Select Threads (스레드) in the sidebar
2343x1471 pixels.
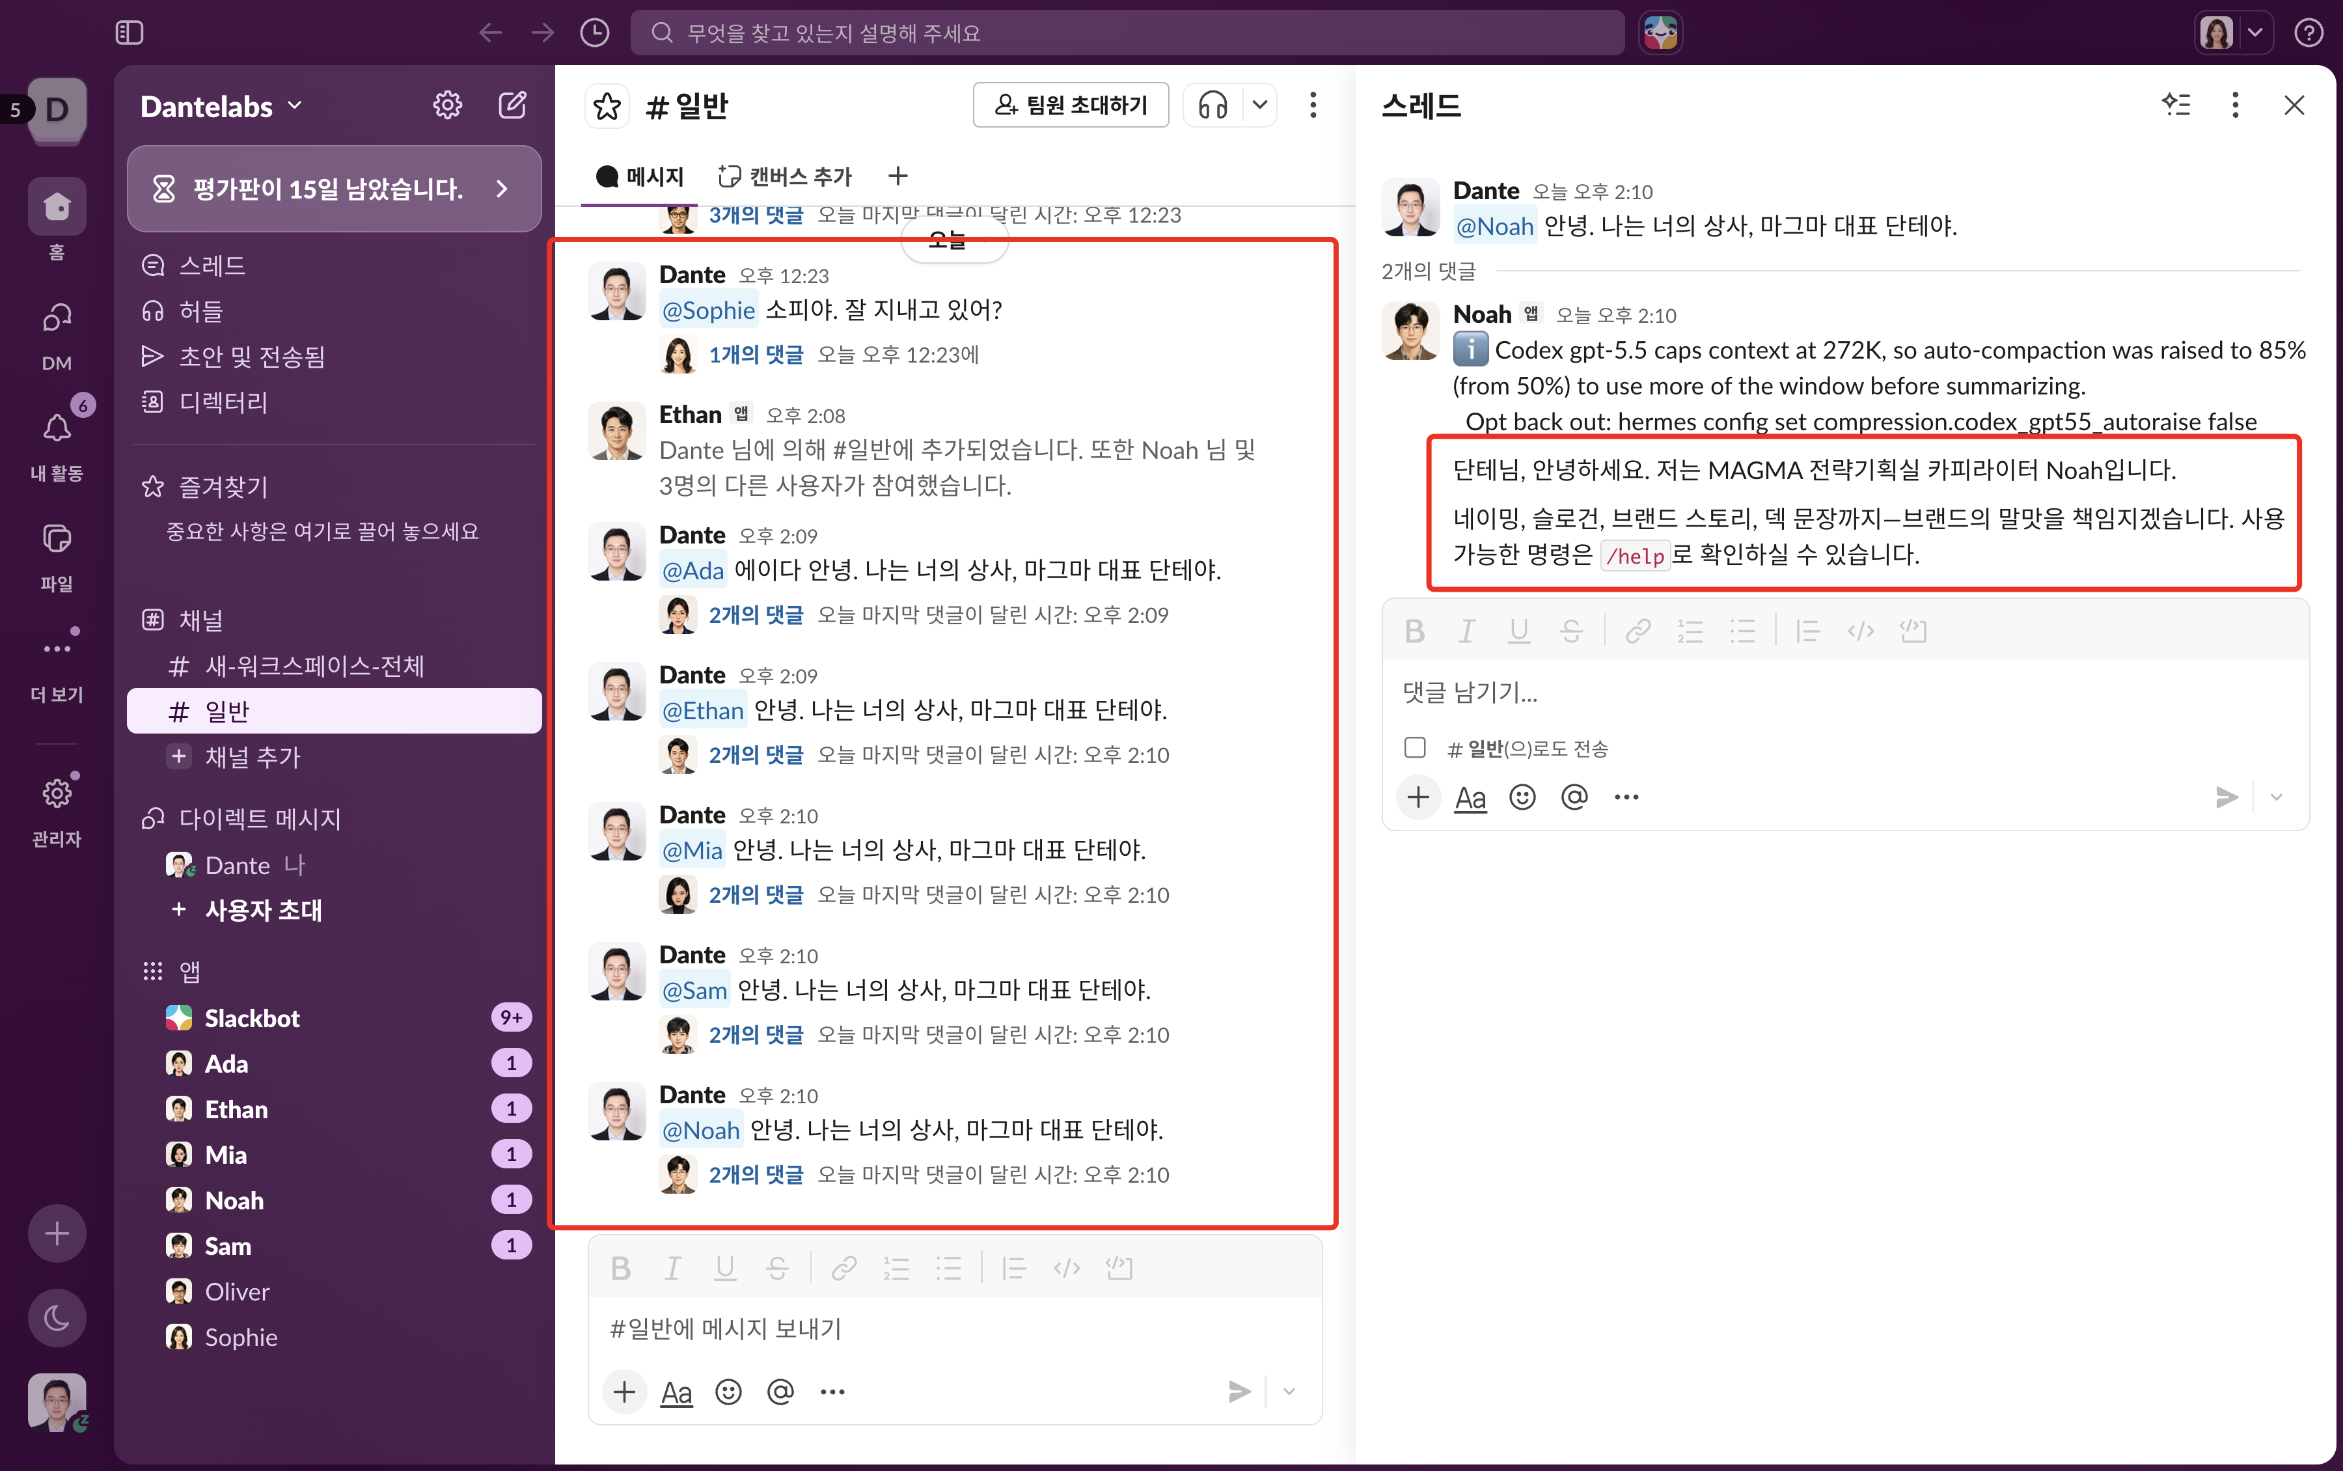click(x=334, y=266)
